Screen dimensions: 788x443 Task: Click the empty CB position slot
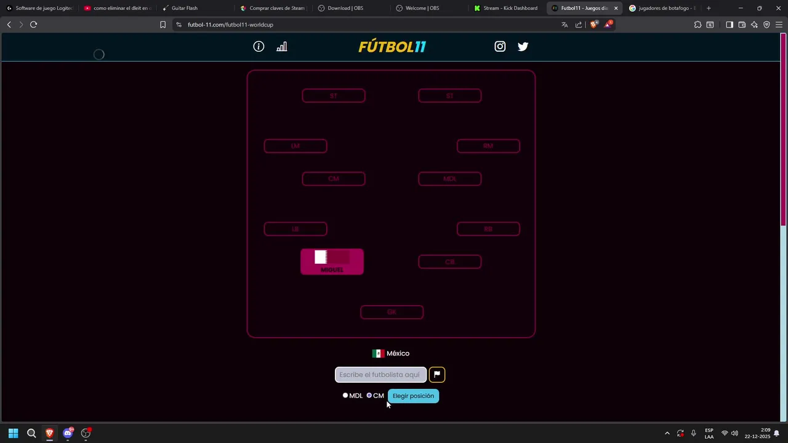click(449, 261)
